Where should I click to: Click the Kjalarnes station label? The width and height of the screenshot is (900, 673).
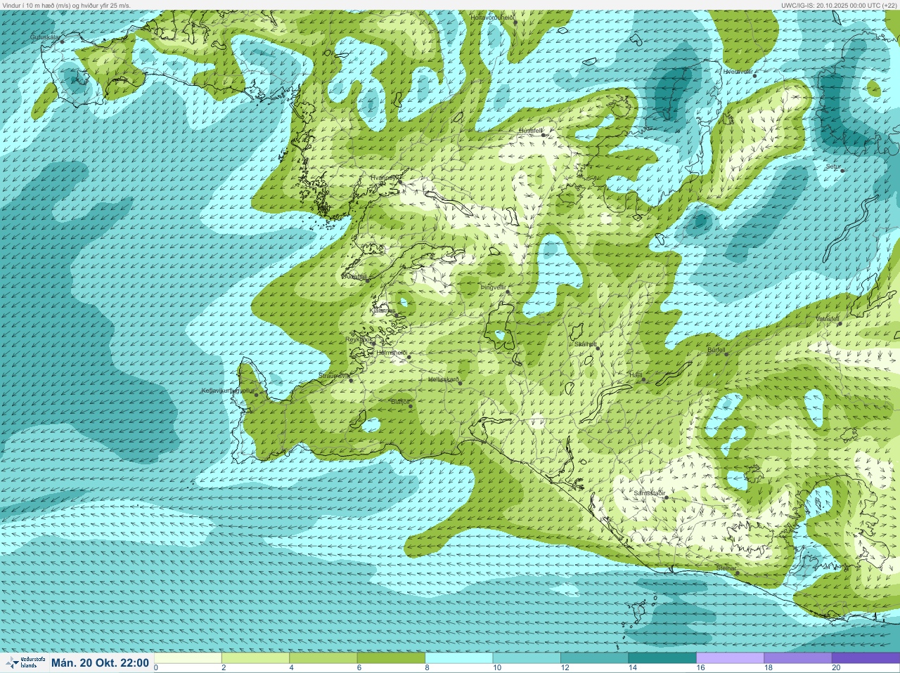point(382,310)
